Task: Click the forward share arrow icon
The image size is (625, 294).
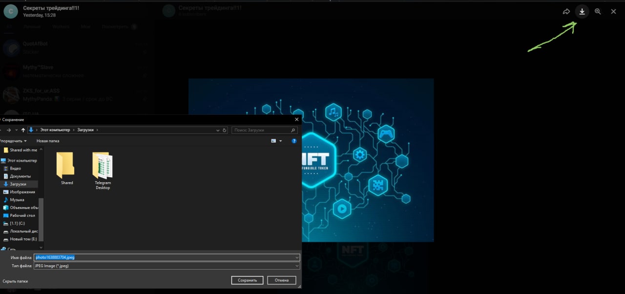Action: pyautogui.click(x=566, y=11)
